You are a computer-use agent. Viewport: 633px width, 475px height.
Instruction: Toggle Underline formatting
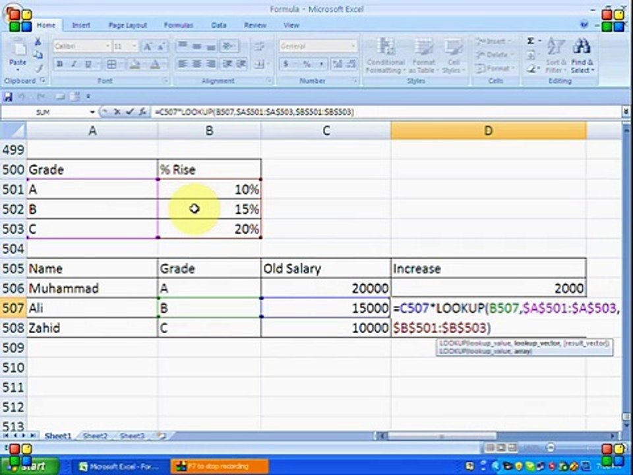tap(87, 64)
